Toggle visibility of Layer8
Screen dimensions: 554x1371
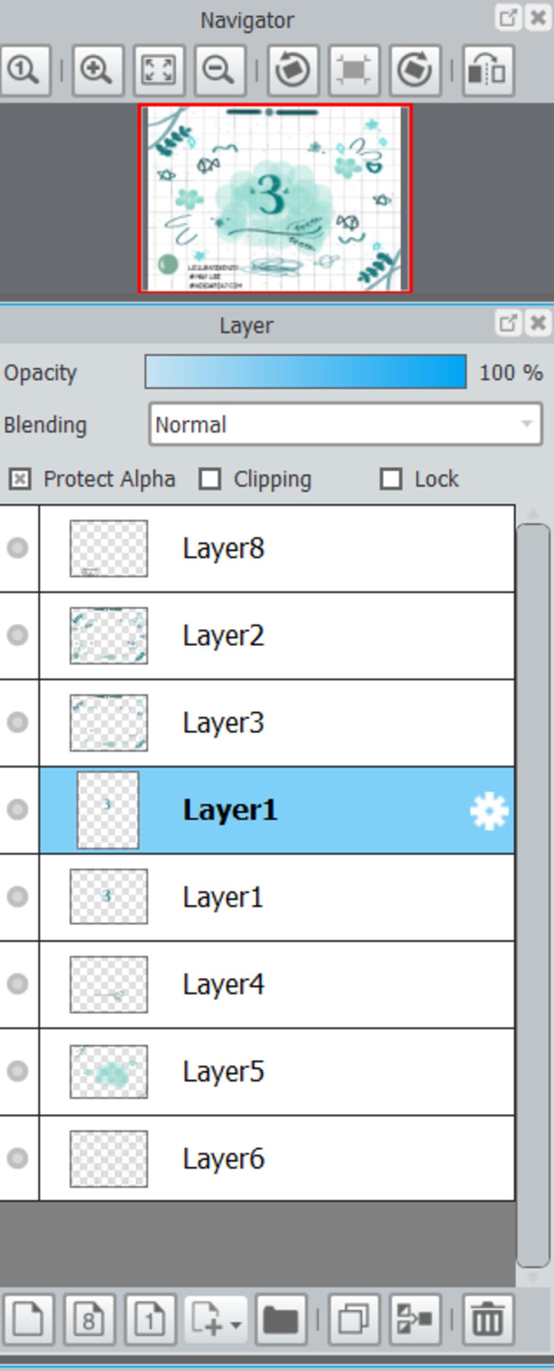click(17, 548)
